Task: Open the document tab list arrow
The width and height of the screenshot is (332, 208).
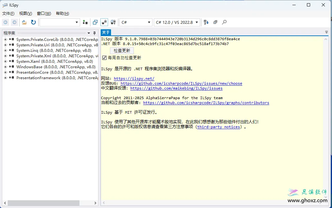Action: coord(327,33)
